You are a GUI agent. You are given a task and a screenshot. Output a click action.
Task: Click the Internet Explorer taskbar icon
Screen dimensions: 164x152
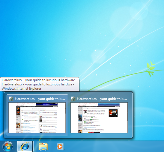(x=25, y=146)
